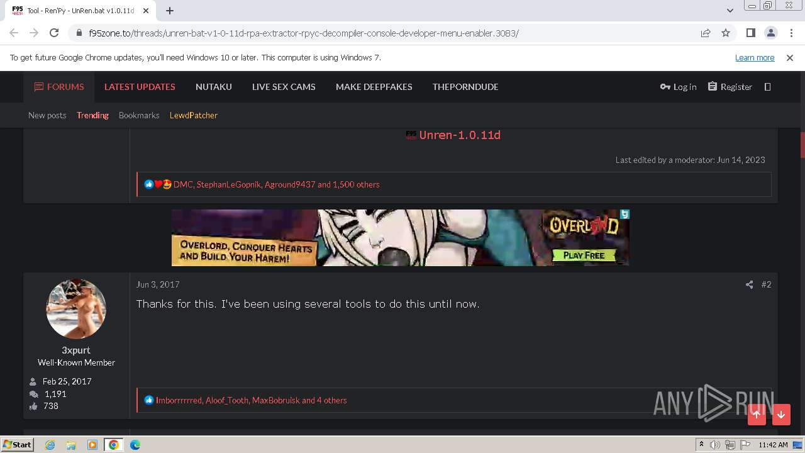This screenshot has height=453, width=805.
Task: Launch Internet Explorer from the taskbar
Action: [50, 445]
